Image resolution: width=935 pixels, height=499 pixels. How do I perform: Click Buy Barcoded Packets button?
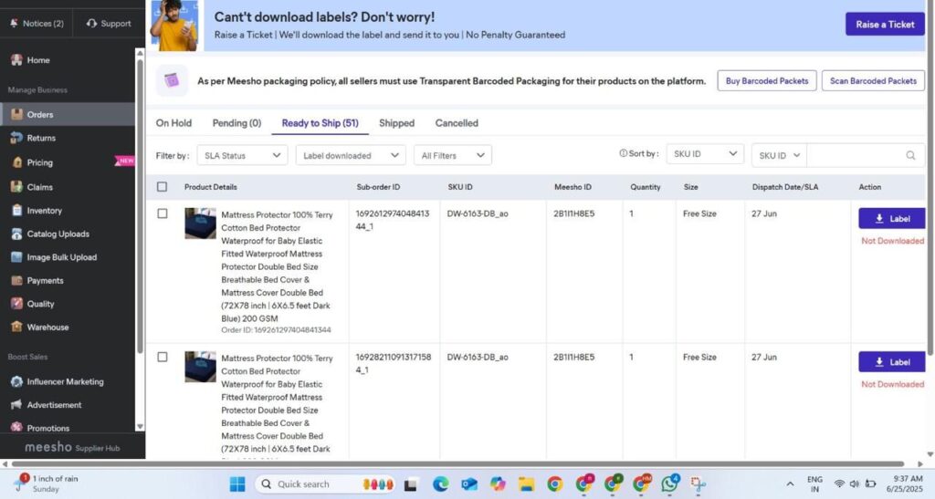click(x=767, y=81)
